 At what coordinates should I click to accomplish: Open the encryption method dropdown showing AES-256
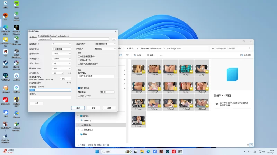tap(107, 92)
